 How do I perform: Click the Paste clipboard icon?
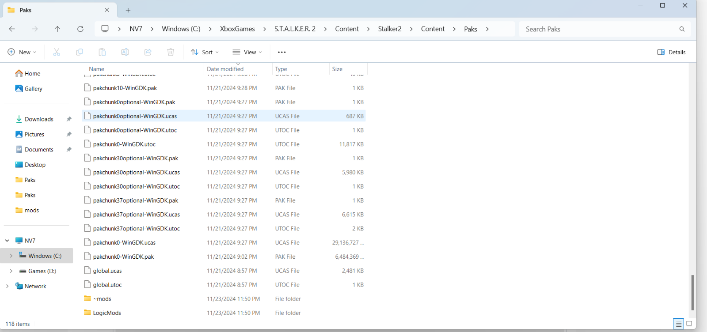[102, 52]
